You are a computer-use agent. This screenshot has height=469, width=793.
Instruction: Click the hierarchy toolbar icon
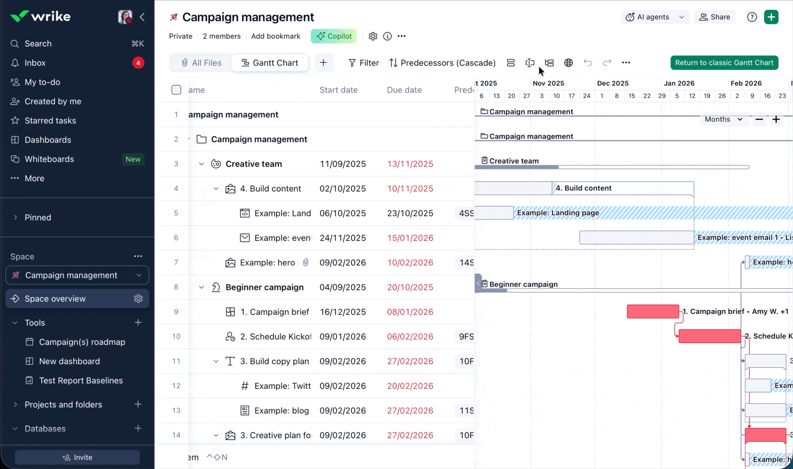tap(549, 63)
